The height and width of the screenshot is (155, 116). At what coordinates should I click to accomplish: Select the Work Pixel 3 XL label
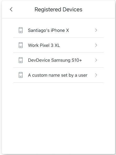[x=44, y=45]
